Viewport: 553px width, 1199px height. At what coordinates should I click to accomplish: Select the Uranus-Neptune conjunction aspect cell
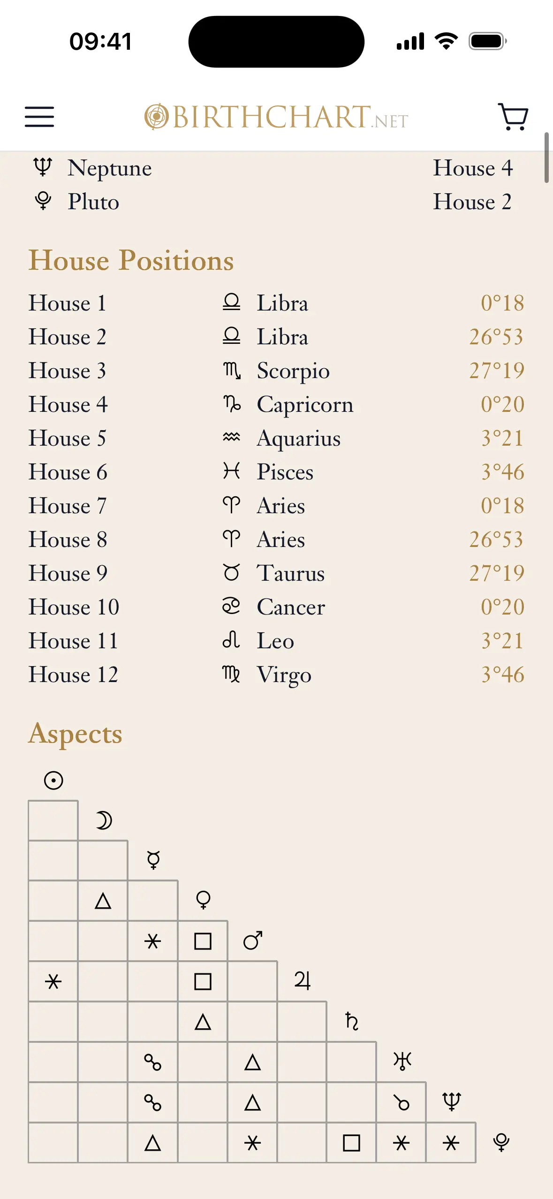coord(401,1102)
